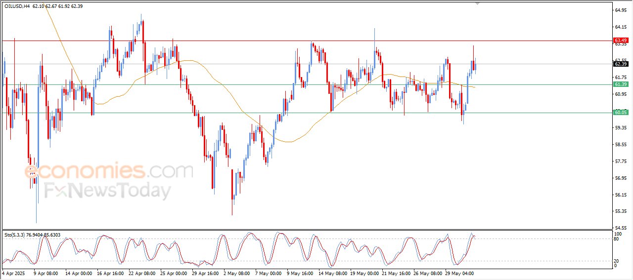Click the grey chart shift triangle marker
633x280 pixels.
[x=478, y=3]
